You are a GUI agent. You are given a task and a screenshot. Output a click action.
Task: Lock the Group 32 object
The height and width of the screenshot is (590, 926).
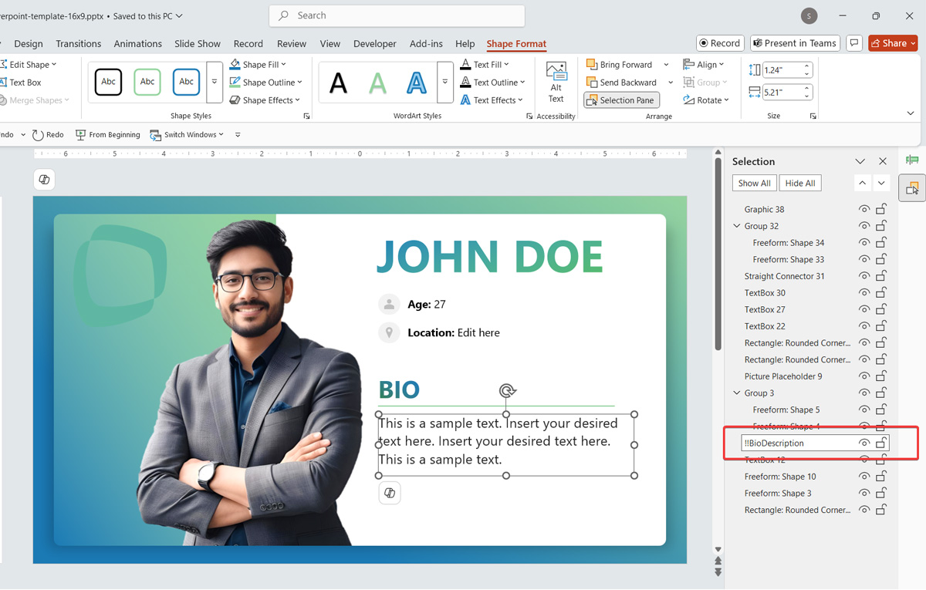coord(881,226)
